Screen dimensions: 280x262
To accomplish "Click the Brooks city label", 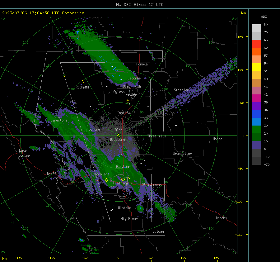I will 221,218.
